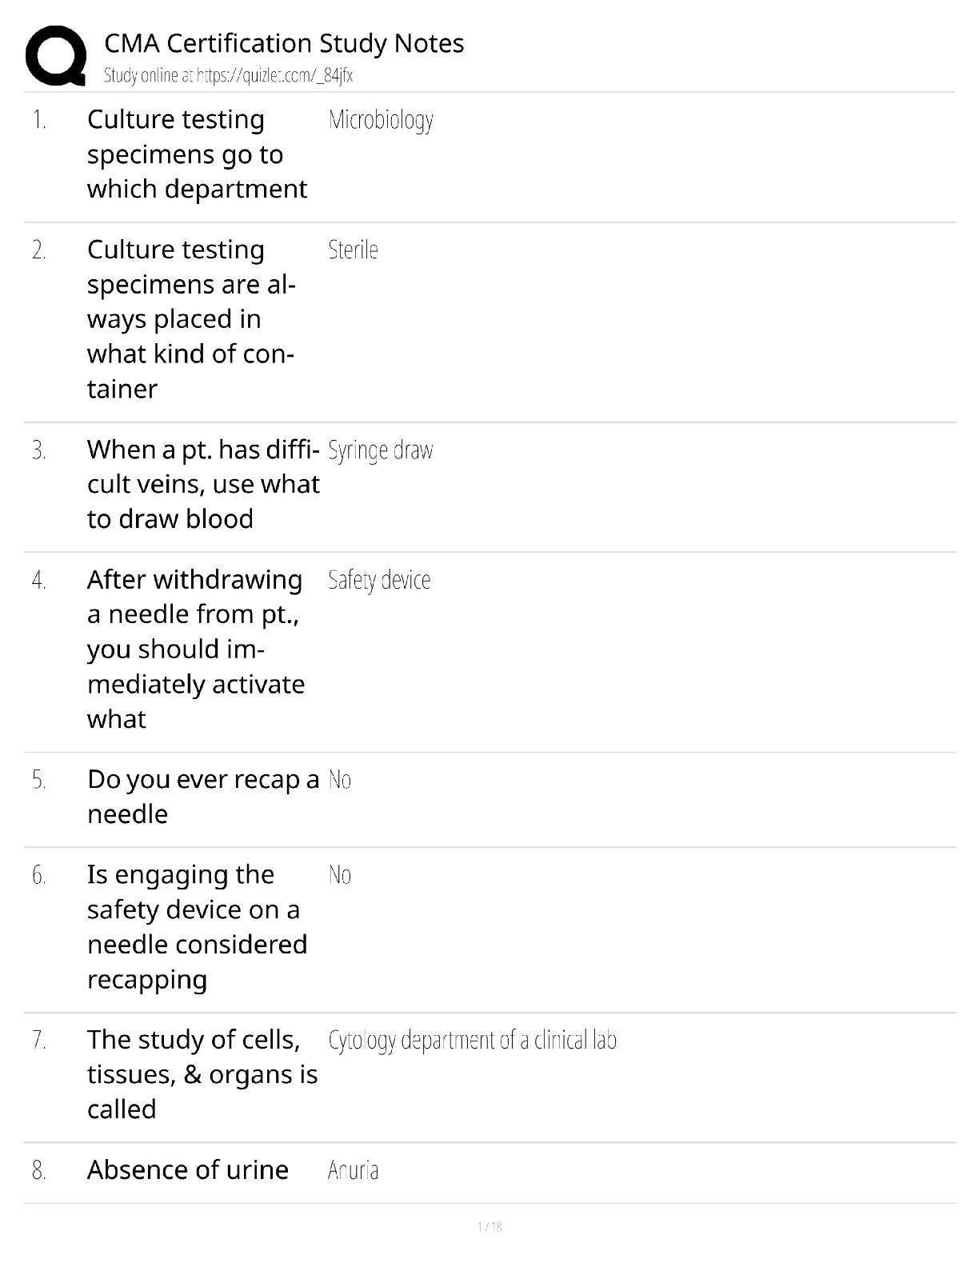
Task: Click the 1 / 18 page indicator
Action: [x=489, y=1227]
